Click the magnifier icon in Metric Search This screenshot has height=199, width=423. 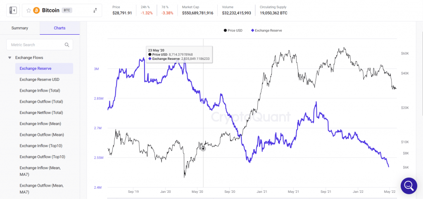67,45
